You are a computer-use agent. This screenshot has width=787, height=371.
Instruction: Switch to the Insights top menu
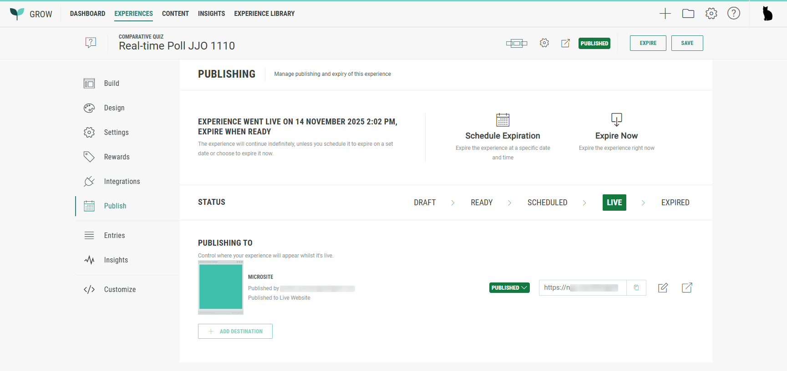pos(211,14)
